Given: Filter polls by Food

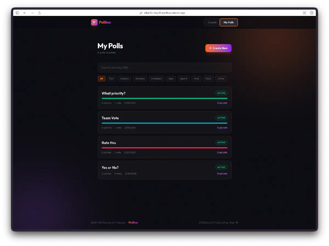Looking at the screenshot, I should (x=208, y=79).
